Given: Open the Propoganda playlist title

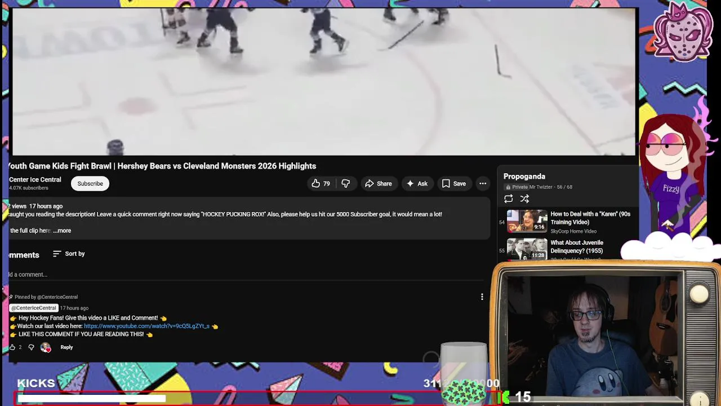Looking at the screenshot, I should point(524,176).
